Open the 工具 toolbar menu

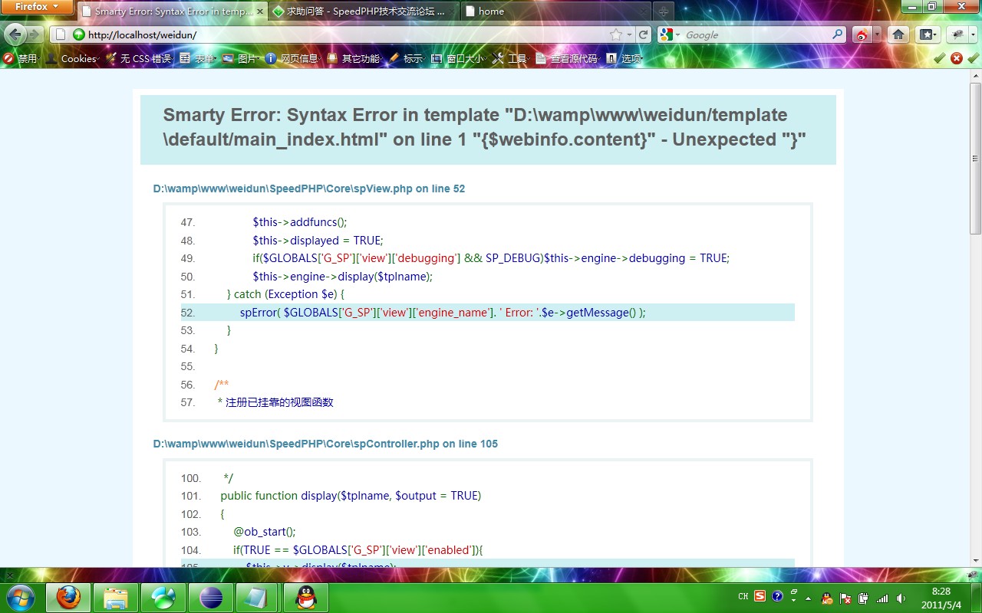pyautogui.click(x=511, y=58)
